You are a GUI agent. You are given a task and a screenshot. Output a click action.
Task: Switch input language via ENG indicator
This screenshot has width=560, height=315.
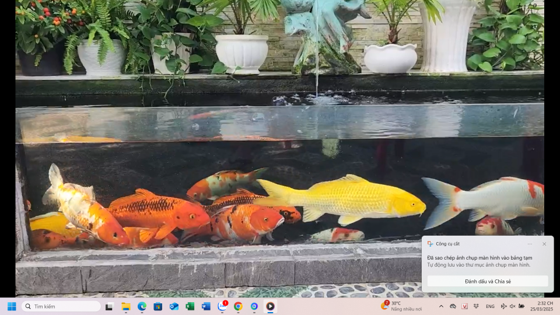tap(490, 306)
